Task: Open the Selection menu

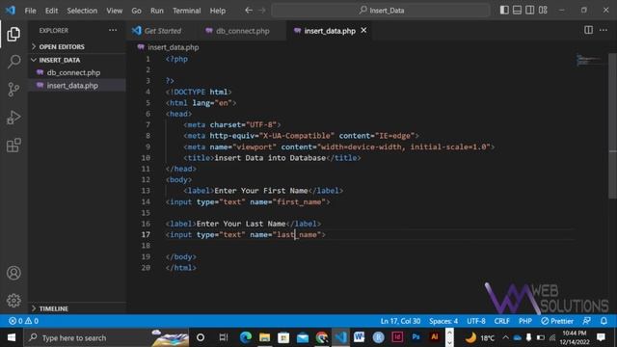Action: 82,11
